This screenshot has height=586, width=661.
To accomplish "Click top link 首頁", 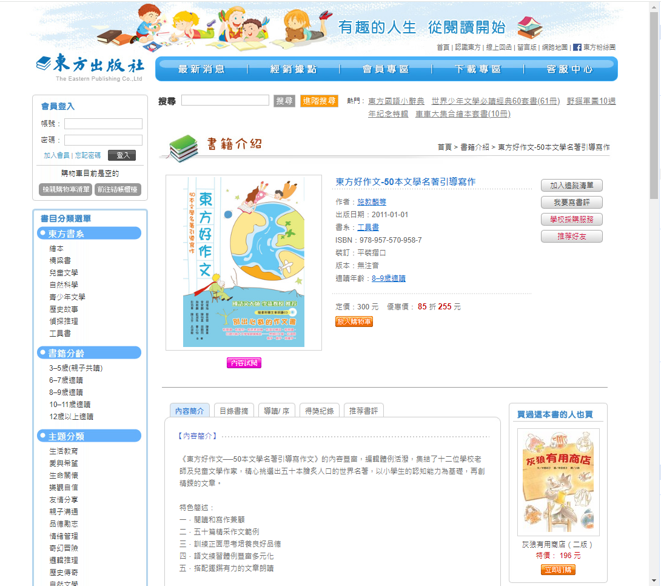I will click(443, 47).
